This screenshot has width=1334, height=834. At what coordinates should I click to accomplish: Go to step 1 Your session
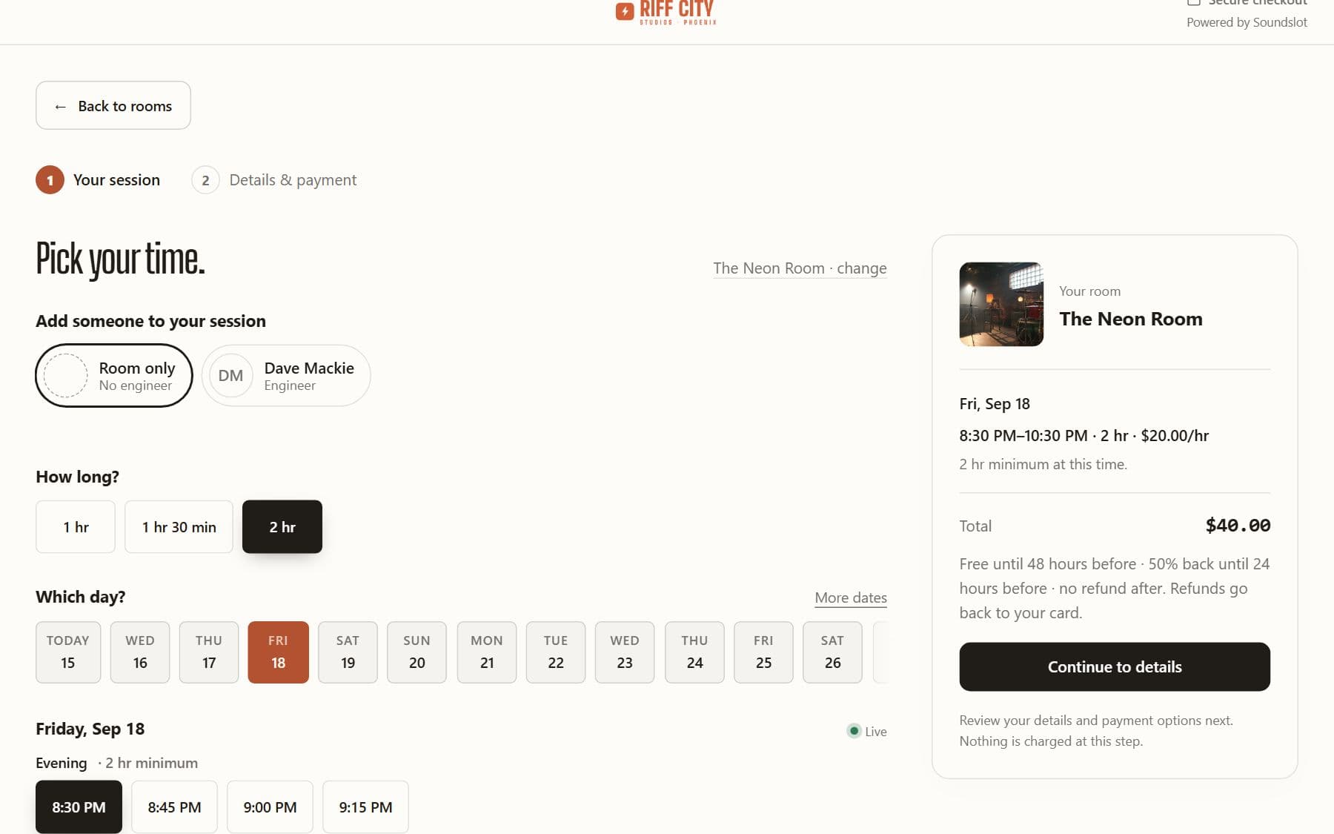click(98, 180)
